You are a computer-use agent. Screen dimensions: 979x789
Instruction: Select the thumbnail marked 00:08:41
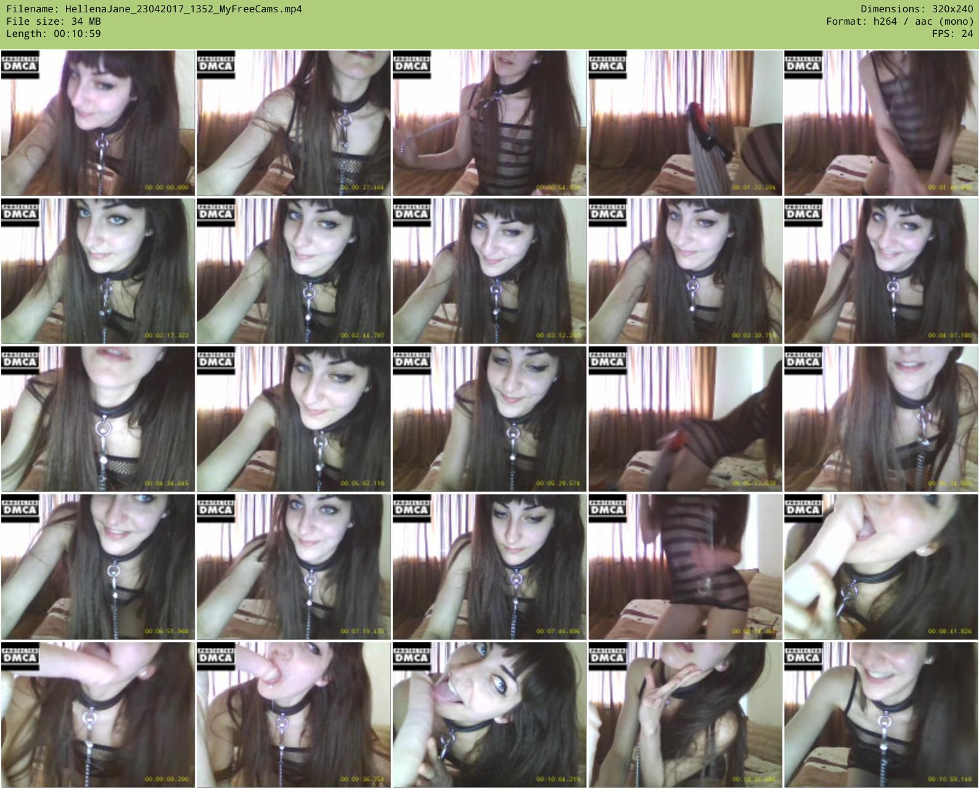click(x=881, y=567)
